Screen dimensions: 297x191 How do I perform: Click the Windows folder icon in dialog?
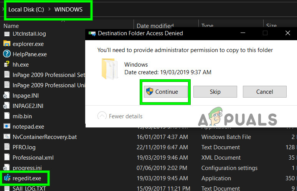[109, 69]
